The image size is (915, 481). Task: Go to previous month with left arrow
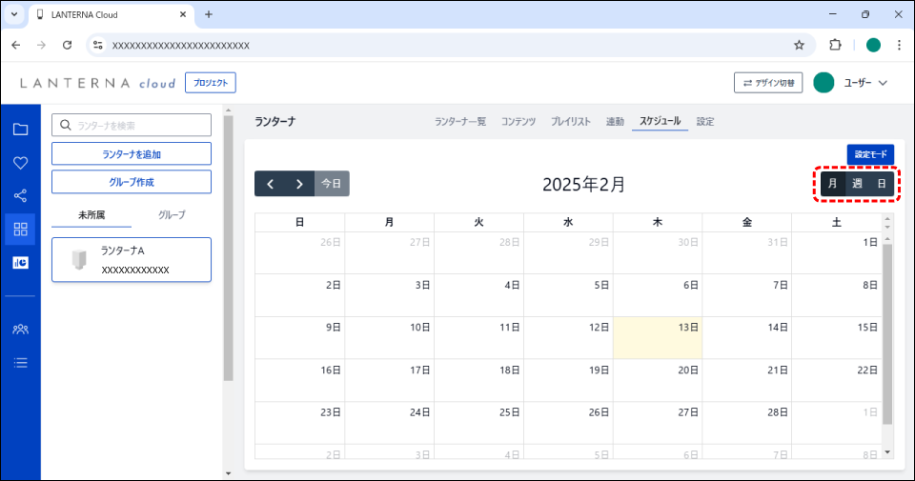pyautogui.click(x=270, y=184)
